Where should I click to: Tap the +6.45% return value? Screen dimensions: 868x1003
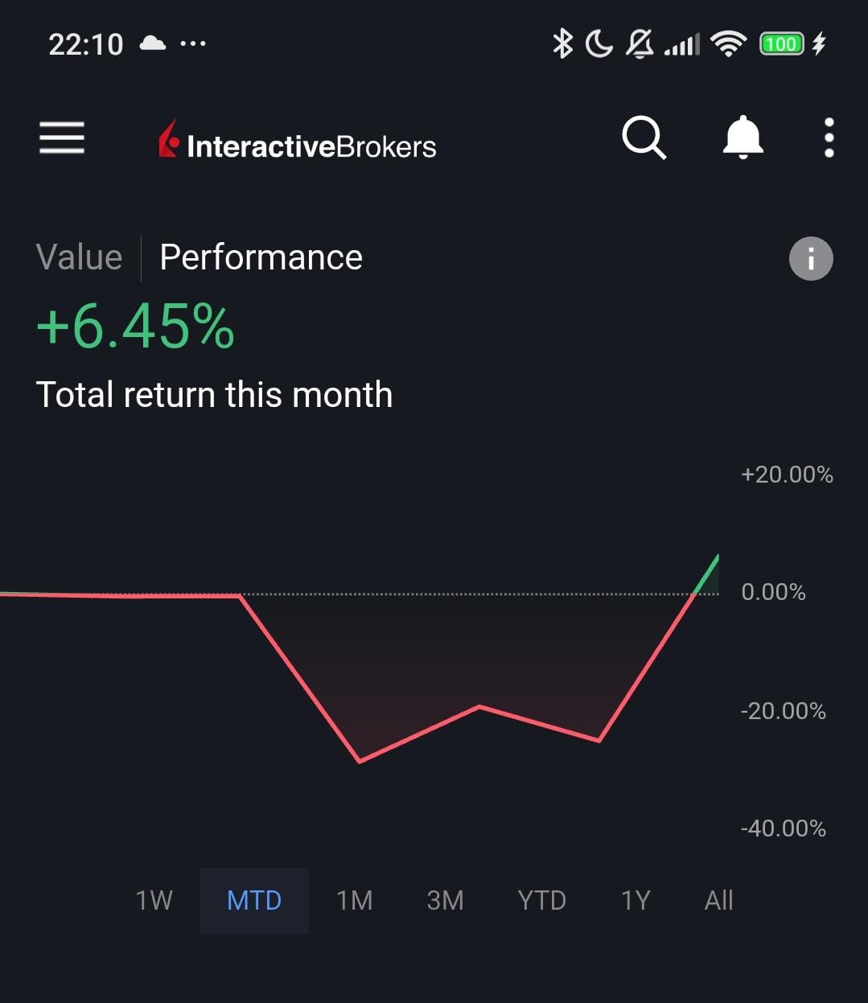tap(135, 327)
